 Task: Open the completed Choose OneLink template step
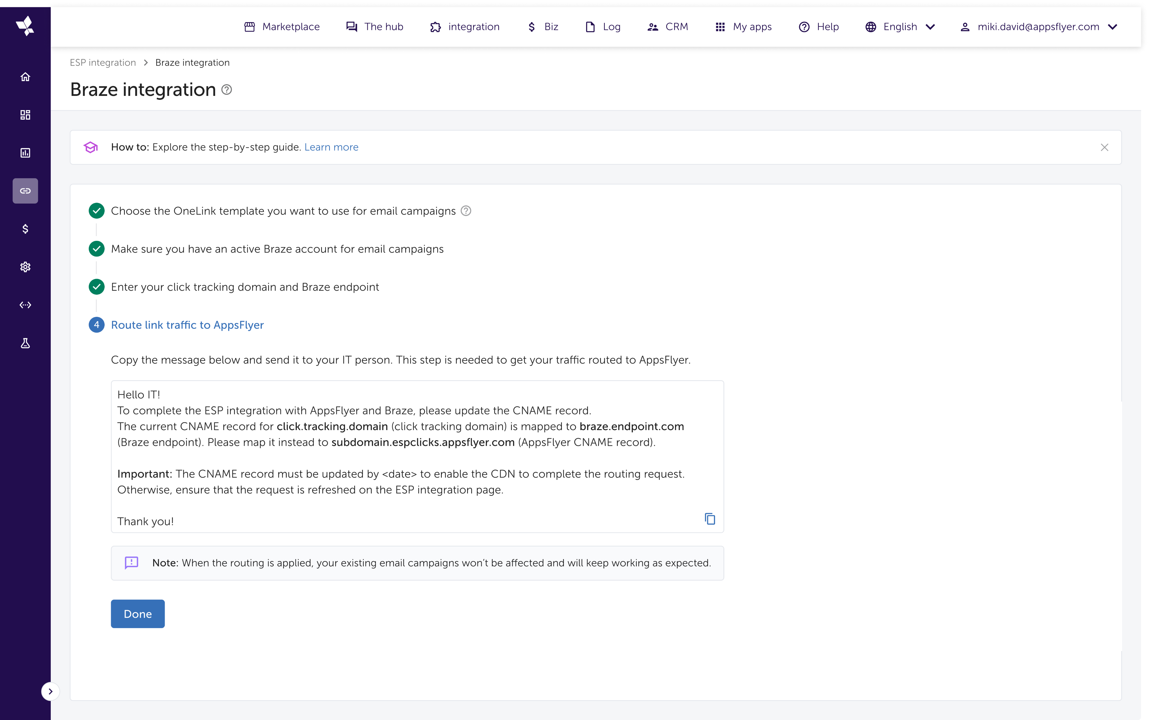283,211
